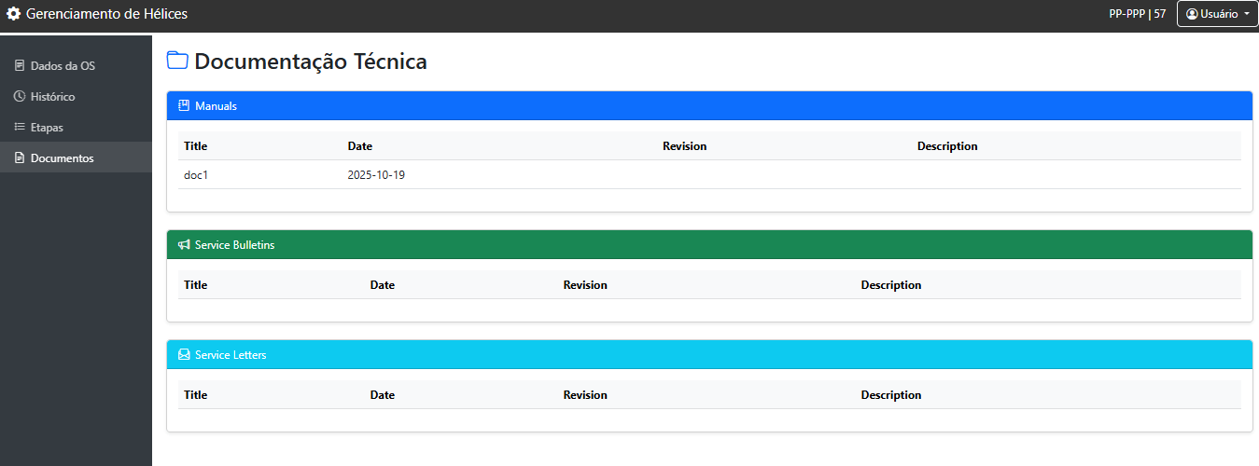The height and width of the screenshot is (466, 1259).
Task: Click the Dados da OS document icon
Action: pos(20,66)
